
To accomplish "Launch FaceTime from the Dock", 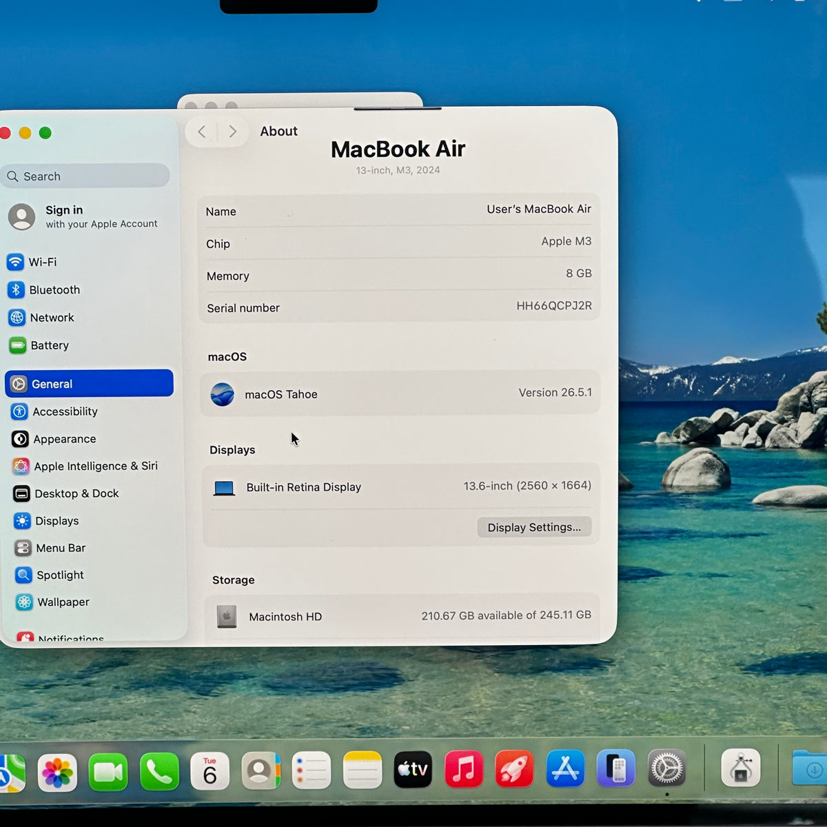I will tap(108, 772).
